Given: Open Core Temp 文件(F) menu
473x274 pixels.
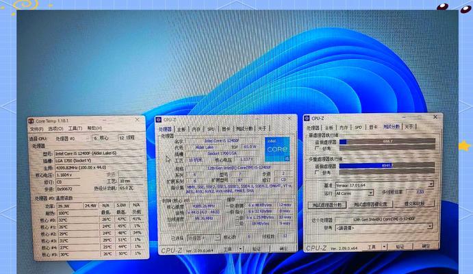Looking at the screenshot, I should pos(36,129).
